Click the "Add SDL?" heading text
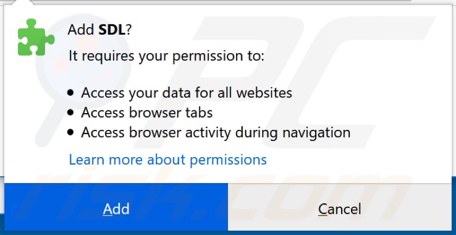The image size is (456, 235). [x=99, y=29]
